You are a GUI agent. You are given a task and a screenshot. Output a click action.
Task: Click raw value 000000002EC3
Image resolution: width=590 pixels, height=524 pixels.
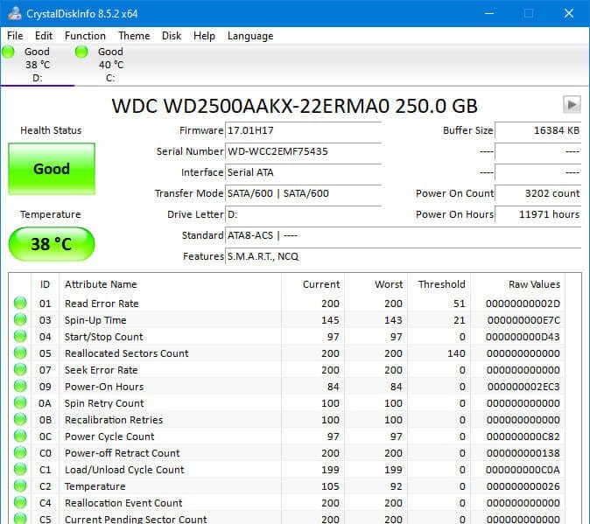523,387
